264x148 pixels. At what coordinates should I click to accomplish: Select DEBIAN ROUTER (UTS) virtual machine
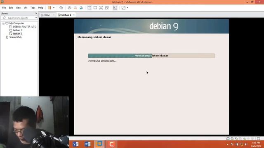(x=25, y=27)
